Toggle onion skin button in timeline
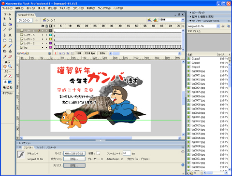This screenshot has width=232, height=176. point(60,53)
